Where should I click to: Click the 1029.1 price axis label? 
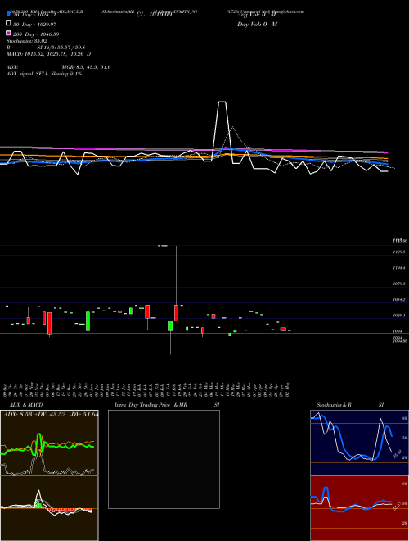click(399, 316)
